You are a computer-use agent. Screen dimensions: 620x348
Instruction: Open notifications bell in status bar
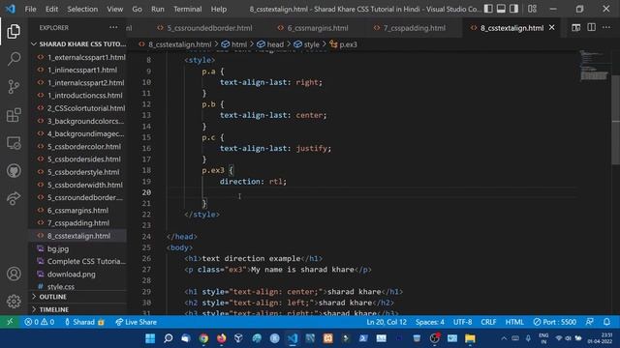click(607, 322)
